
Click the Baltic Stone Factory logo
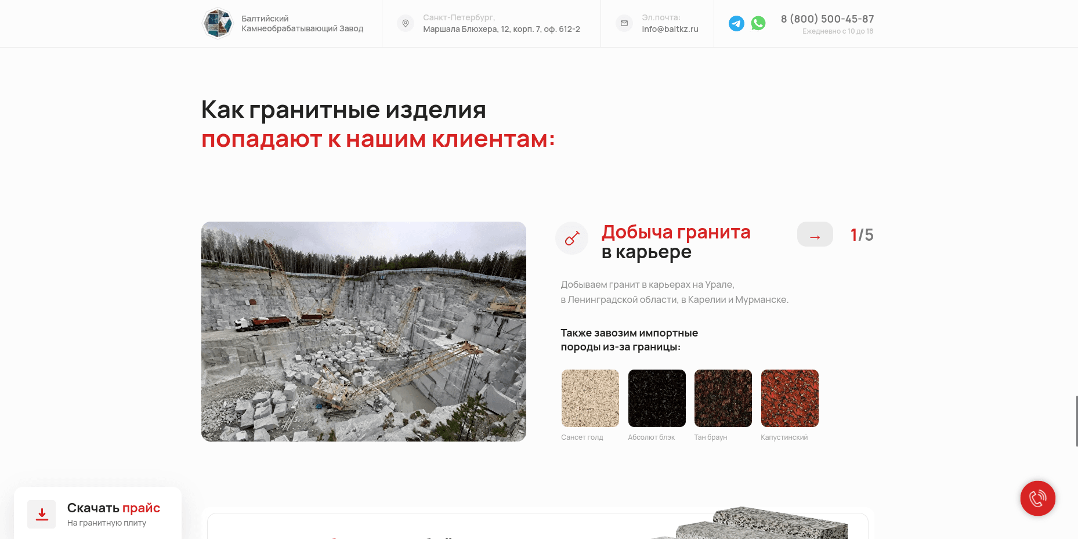tap(218, 23)
